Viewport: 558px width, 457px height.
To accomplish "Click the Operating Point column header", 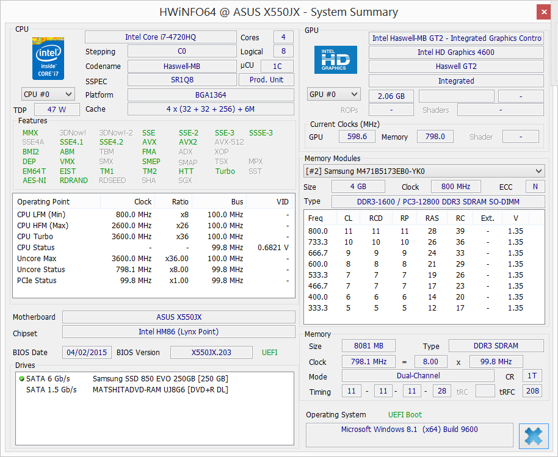I will [57, 201].
